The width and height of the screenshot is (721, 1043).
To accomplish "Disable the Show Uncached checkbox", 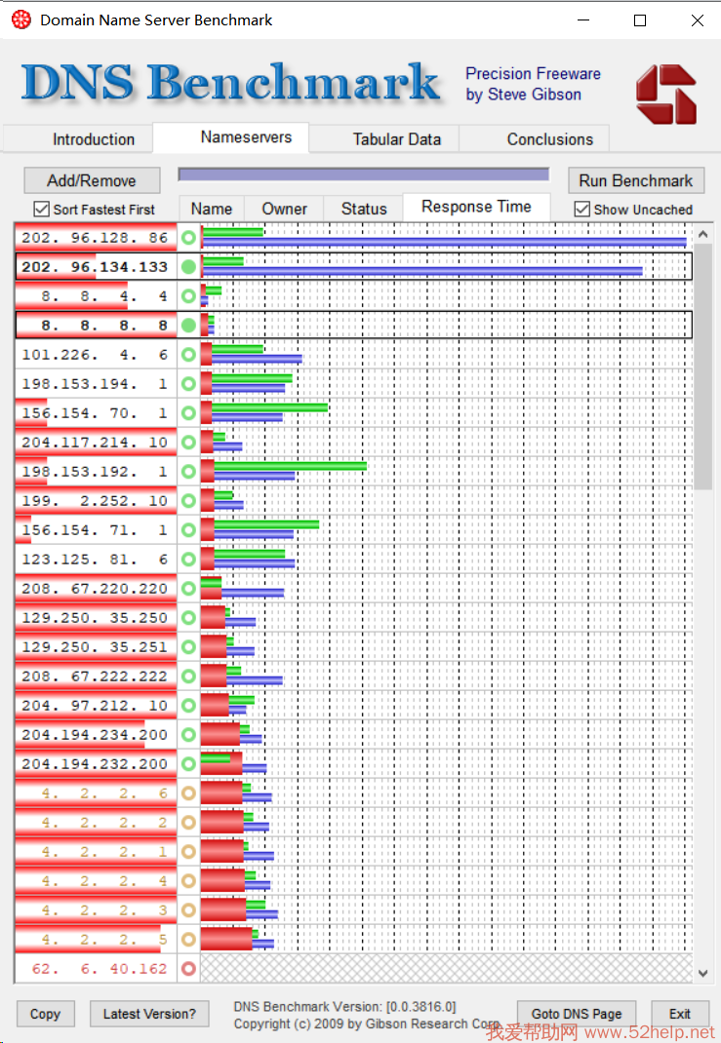I will coord(582,209).
